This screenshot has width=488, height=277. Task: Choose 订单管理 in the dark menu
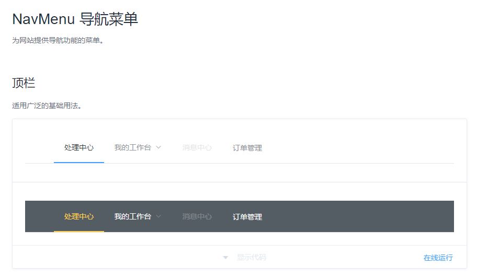247,217
